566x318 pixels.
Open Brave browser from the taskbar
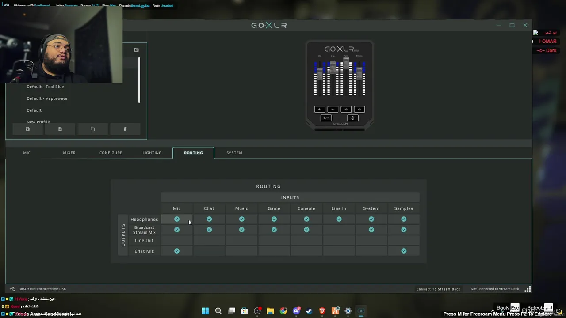[x=322, y=311]
